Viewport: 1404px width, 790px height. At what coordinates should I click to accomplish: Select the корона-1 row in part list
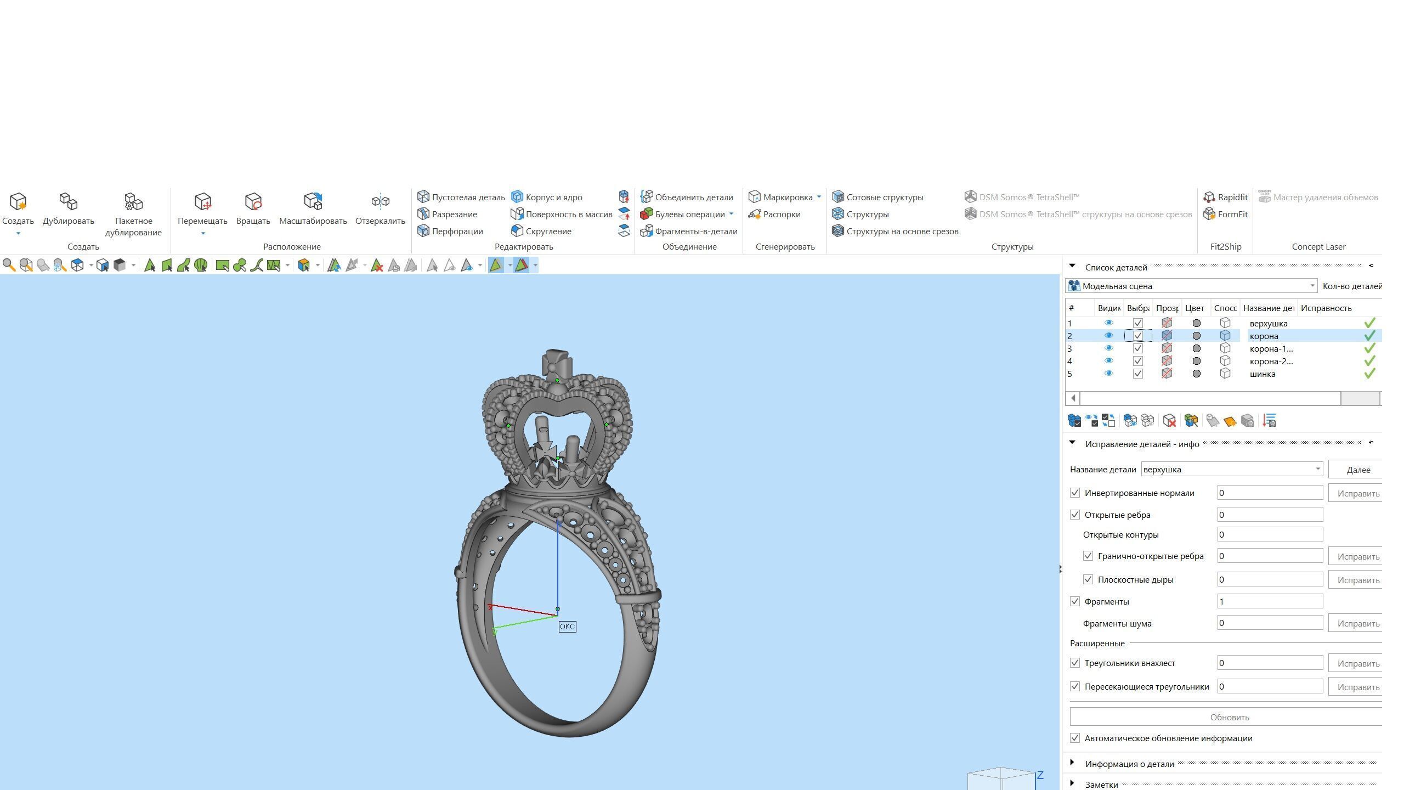point(1224,348)
